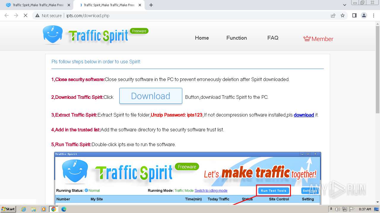This screenshot has width=380, height=213.
Task: Click the volume tray icon
Action: [338, 209]
